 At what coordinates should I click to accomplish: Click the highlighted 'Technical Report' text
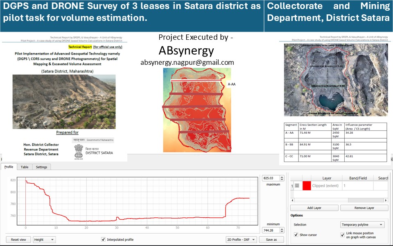pos(80,47)
